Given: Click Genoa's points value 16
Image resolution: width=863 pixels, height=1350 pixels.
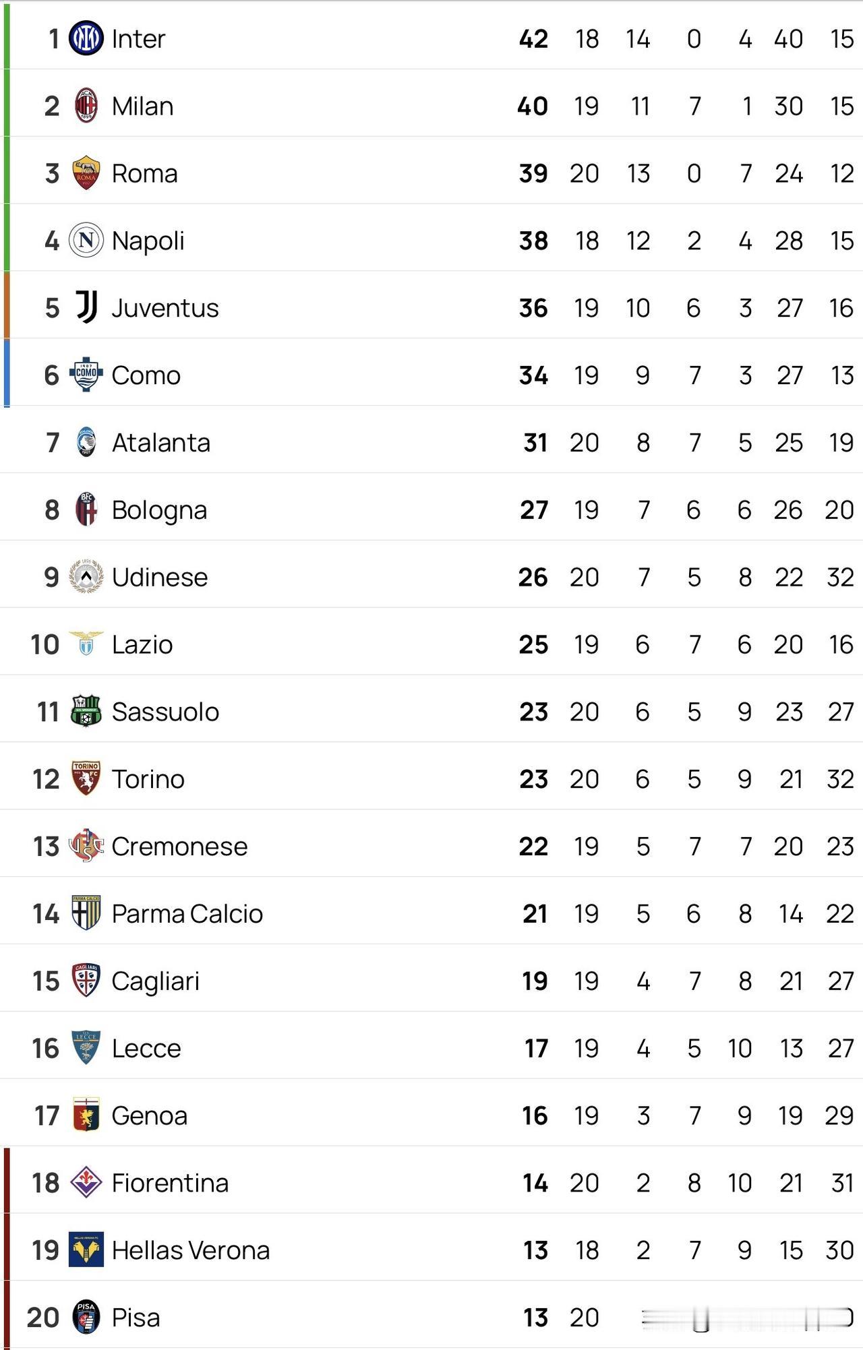Looking at the screenshot, I should pyautogui.click(x=535, y=1116).
